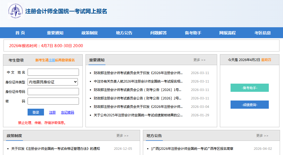283x155 pixels.
Task: Click the 密码 input field
Action: (x=53, y=101)
